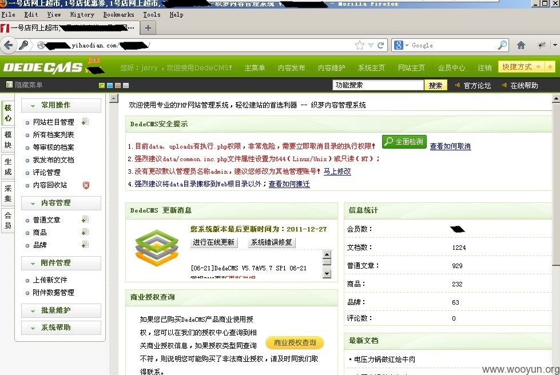Image resolution: width=560 pixels, height=375 pixels.
Task: Open the 快捷方式 dropdown
Action: [521, 67]
